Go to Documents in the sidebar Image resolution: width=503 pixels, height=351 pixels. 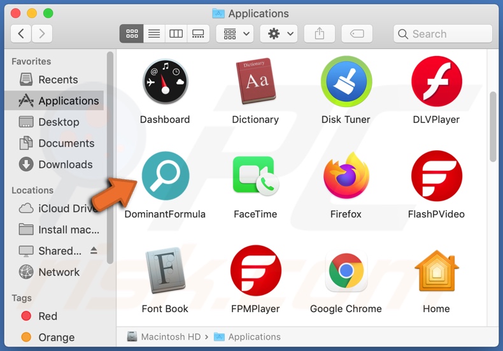pyautogui.click(x=66, y=143)
